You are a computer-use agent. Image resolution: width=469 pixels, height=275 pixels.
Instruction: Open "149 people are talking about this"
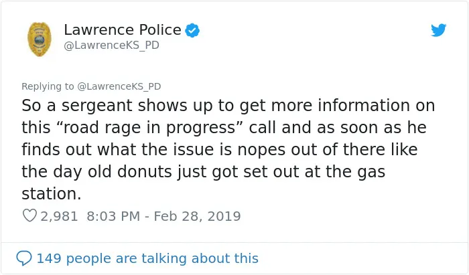coord(147,258)
